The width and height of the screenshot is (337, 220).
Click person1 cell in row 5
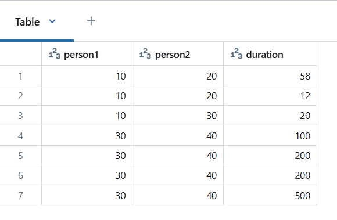pos(87,156)
